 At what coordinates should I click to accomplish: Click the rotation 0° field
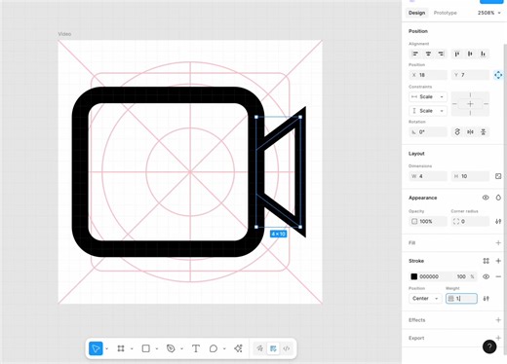pyautogui.click(x=428, y=131)
